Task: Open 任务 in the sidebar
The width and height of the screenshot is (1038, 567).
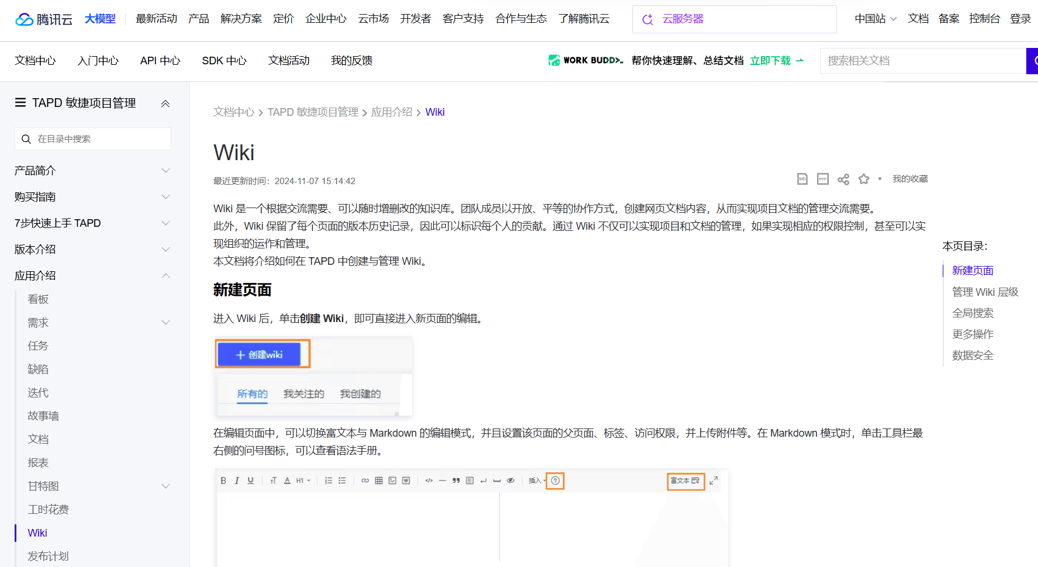Action: pyautogui.click(x=38, y=346)
